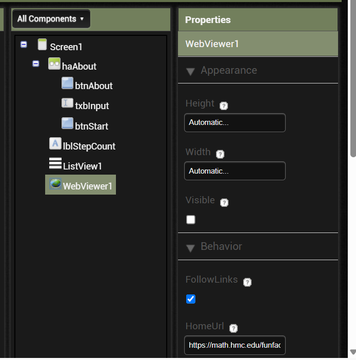Enable the Visible checkbox
Image resolution: width=356 pixels, height=360 pixels.
pos(191,220)
